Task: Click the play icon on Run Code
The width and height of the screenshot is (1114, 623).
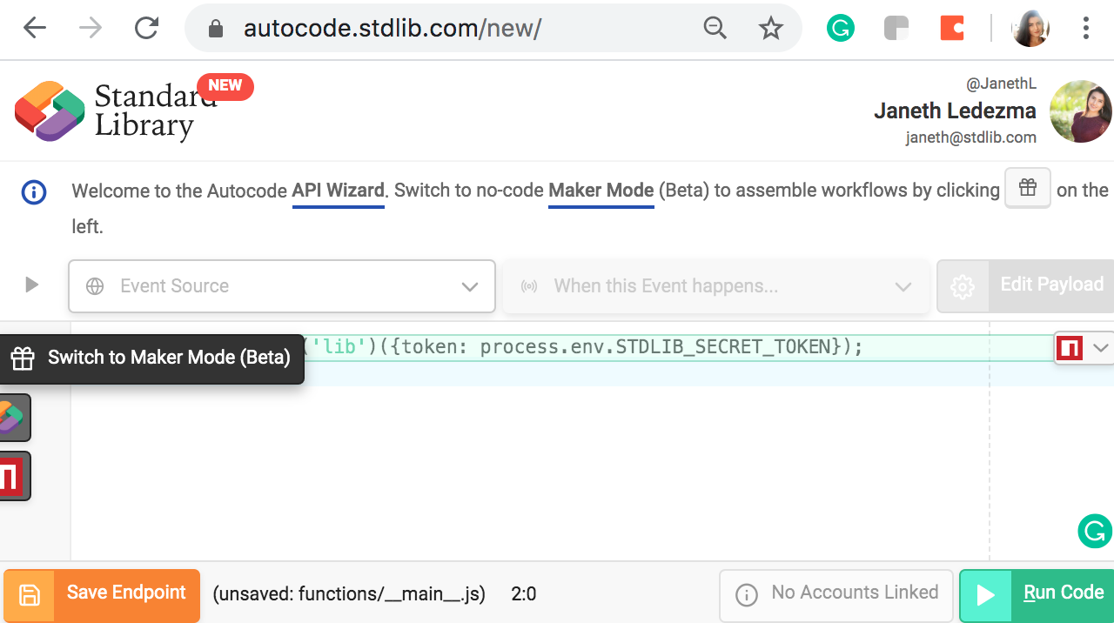Action: pos(985,595)
